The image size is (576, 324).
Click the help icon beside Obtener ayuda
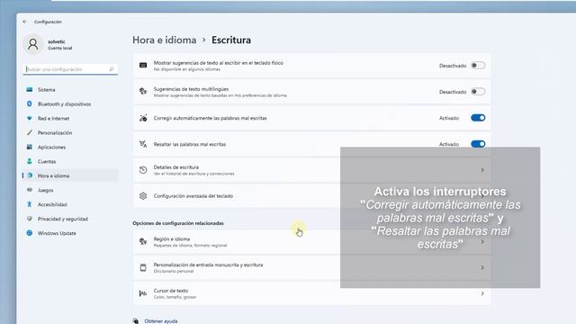[136, 320]
